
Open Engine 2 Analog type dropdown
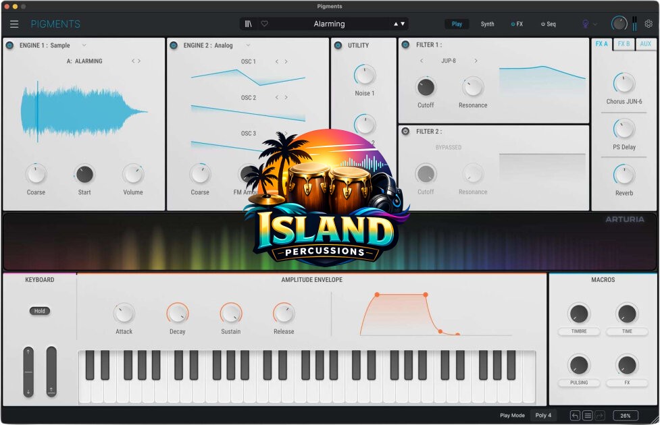(248, 45)
